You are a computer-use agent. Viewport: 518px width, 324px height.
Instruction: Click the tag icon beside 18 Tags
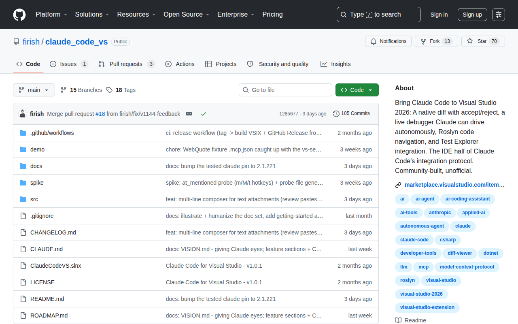point(109,90)
